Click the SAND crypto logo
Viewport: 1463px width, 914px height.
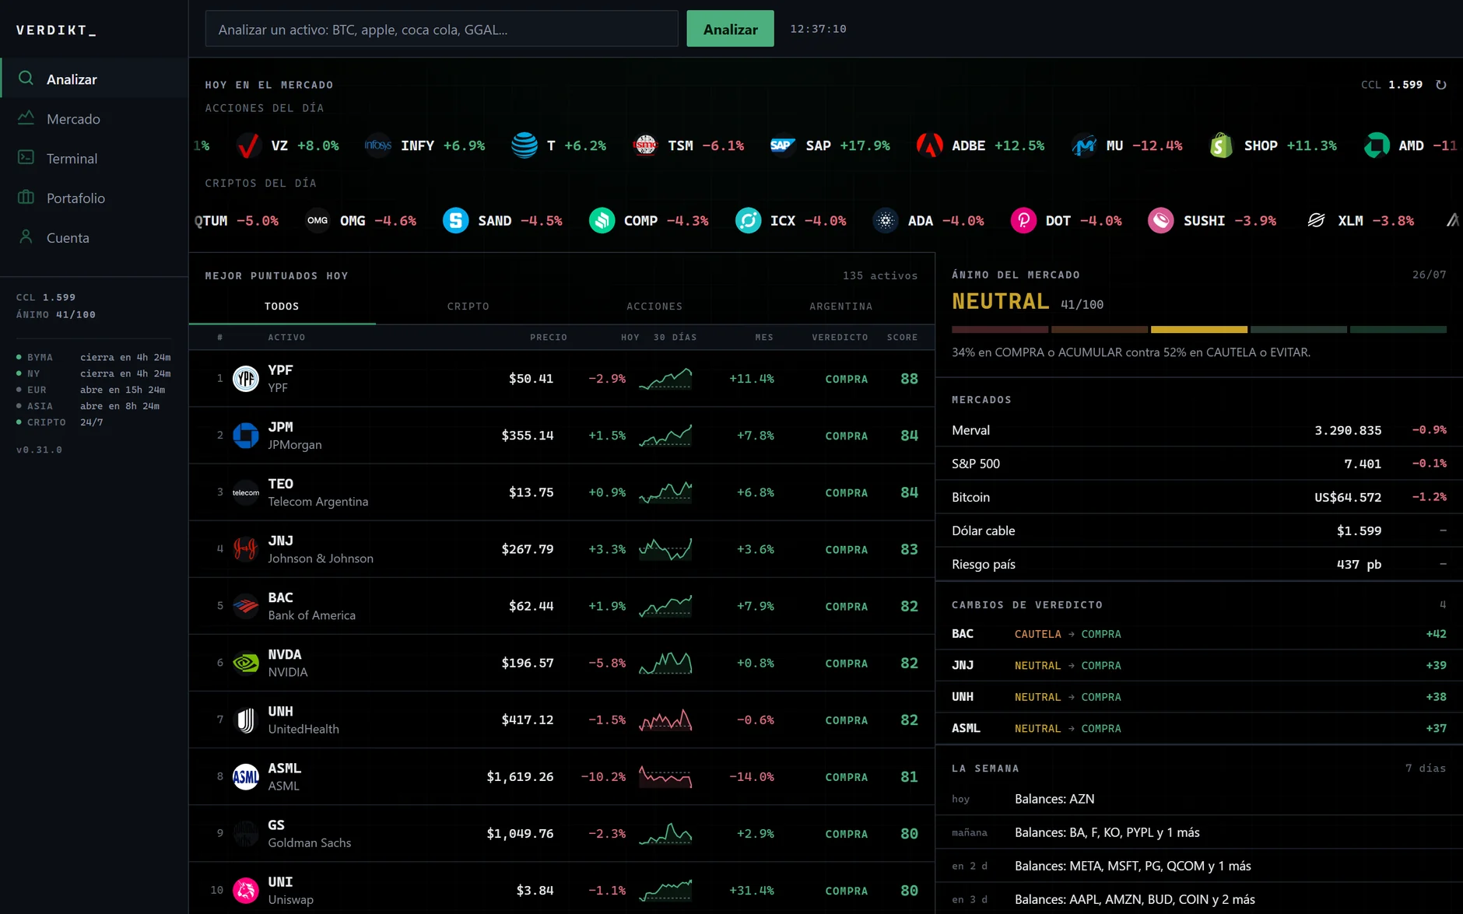456,221
